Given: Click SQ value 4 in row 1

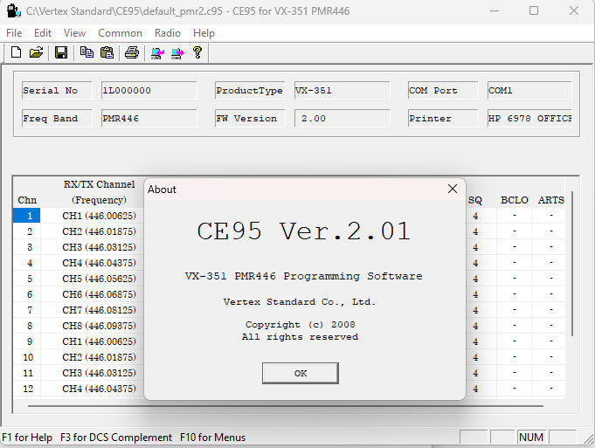Looking at the screenshot, I should (x=475, y=217).
